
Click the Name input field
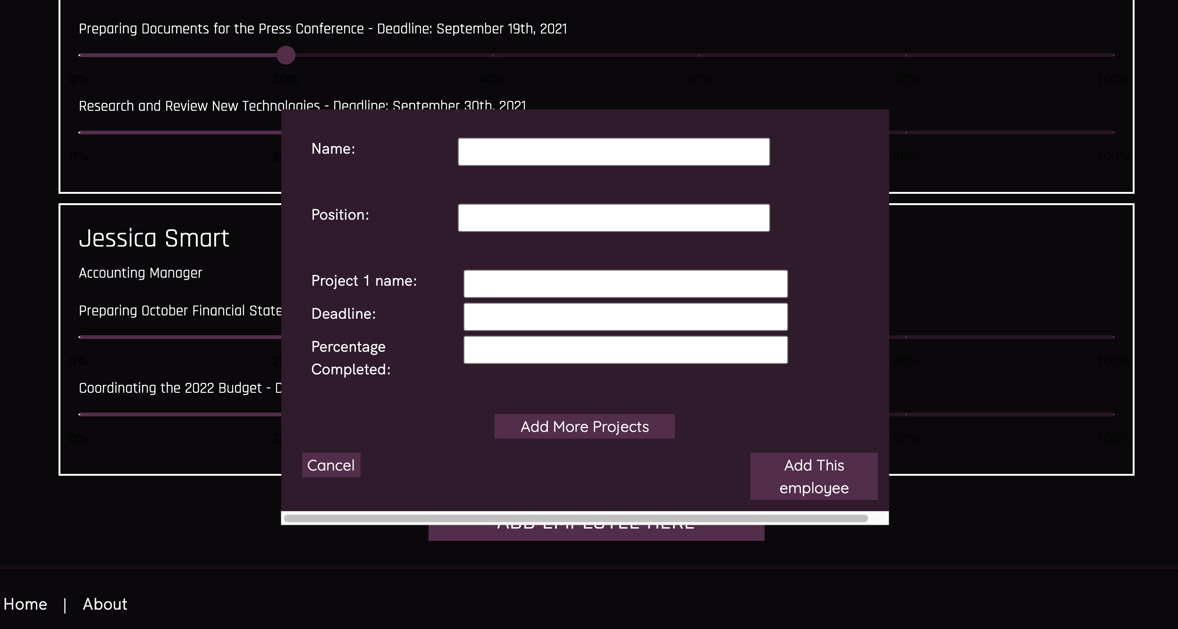614,152
